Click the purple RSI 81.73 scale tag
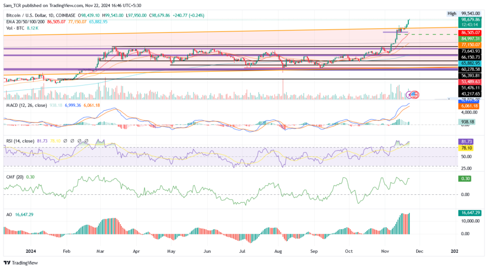This screenshot has height=269, width=488. pos(466,142)
